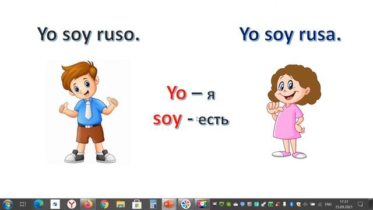
Task: Open the Action Center notifications icon
Action: tap(360, 204)
